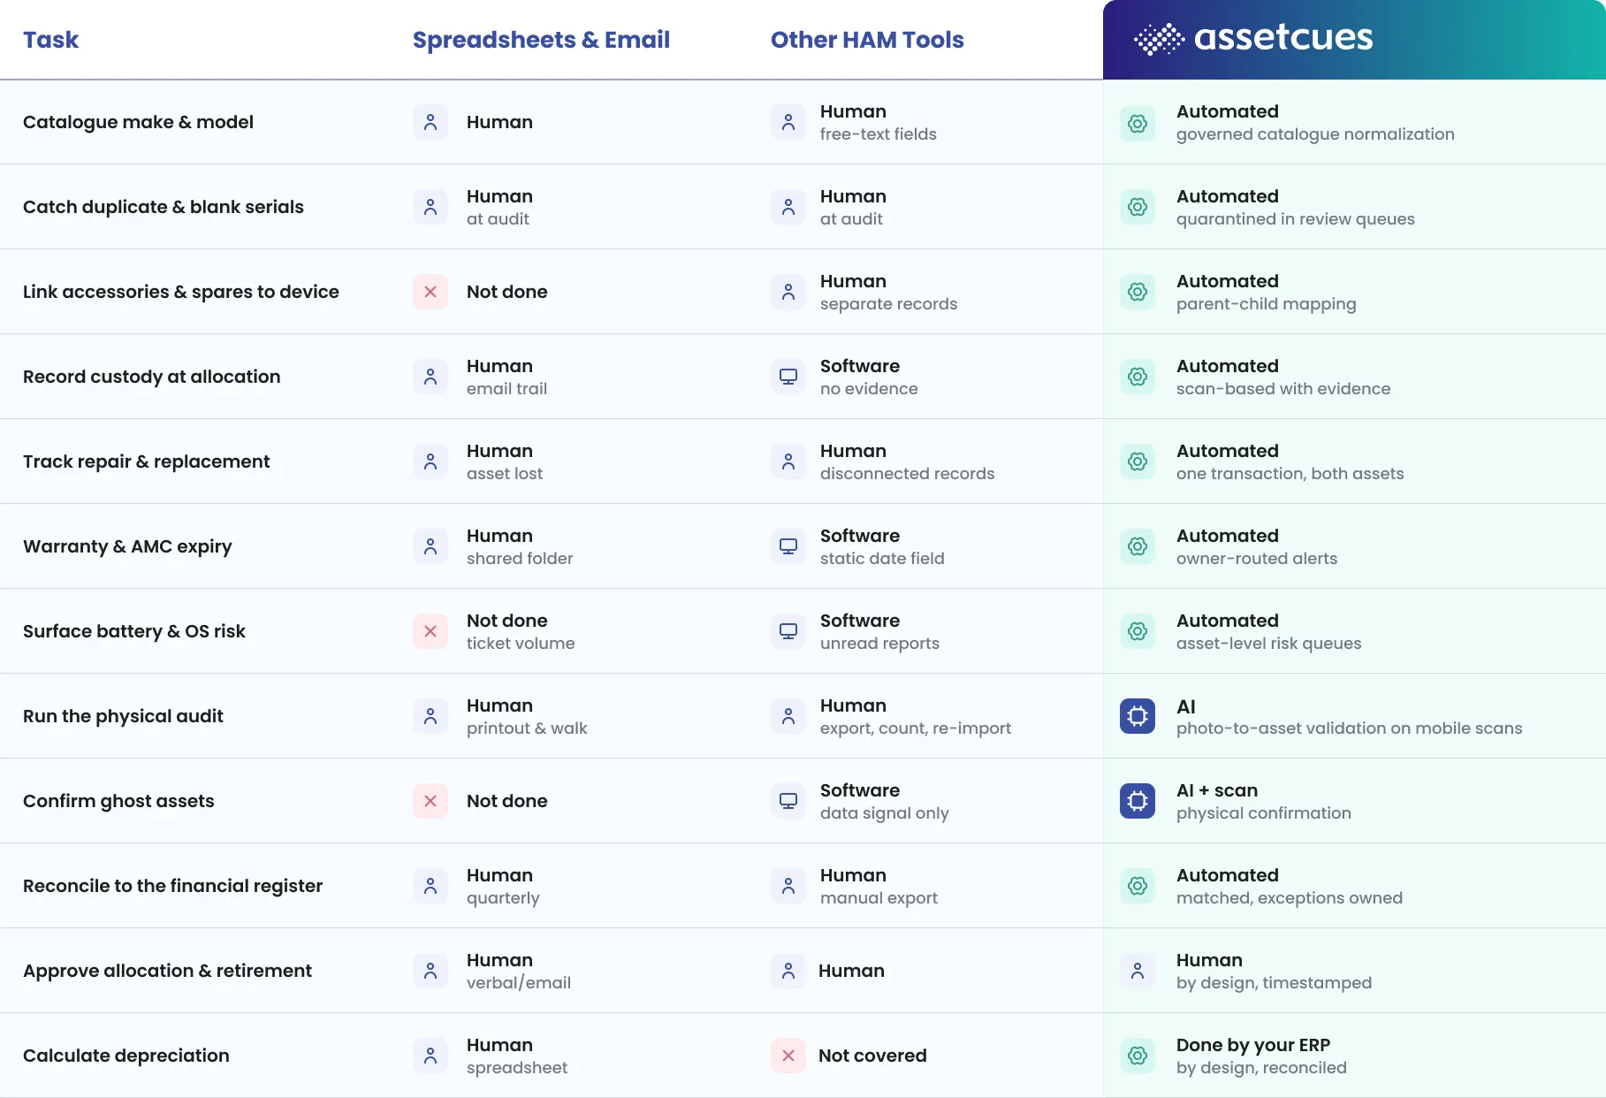Click the Software monitor icon in Warranty & AMC expiry row
1606x1098 pixels.
click(x=788, y=546)
